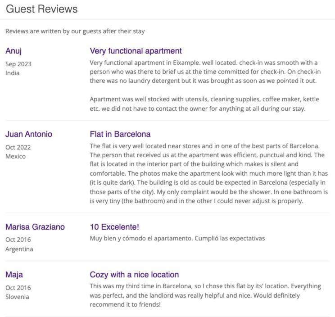This screenshot has width=335, height=317.
Task: Select the country label Mexico
Action: (16, 156)
